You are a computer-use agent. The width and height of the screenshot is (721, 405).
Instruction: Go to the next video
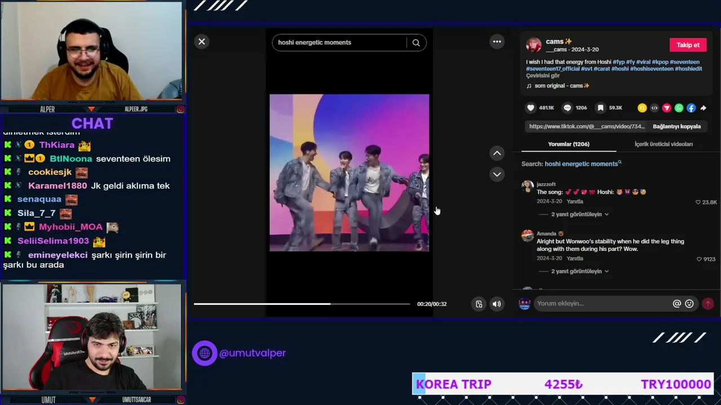click(497, 174)
